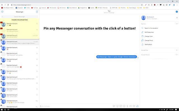Pin the chat about 'Pin Messenger Chats is a great'
The width and height of the screenshot is (179, 111).
tap(1, 40)
